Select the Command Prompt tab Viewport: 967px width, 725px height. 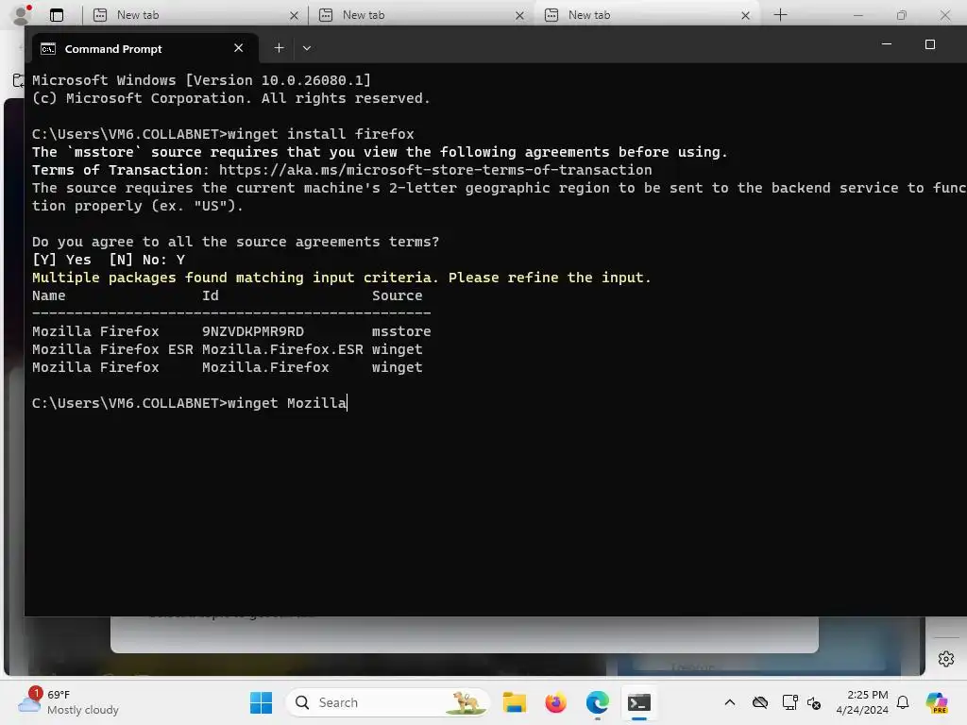(144, 49)
